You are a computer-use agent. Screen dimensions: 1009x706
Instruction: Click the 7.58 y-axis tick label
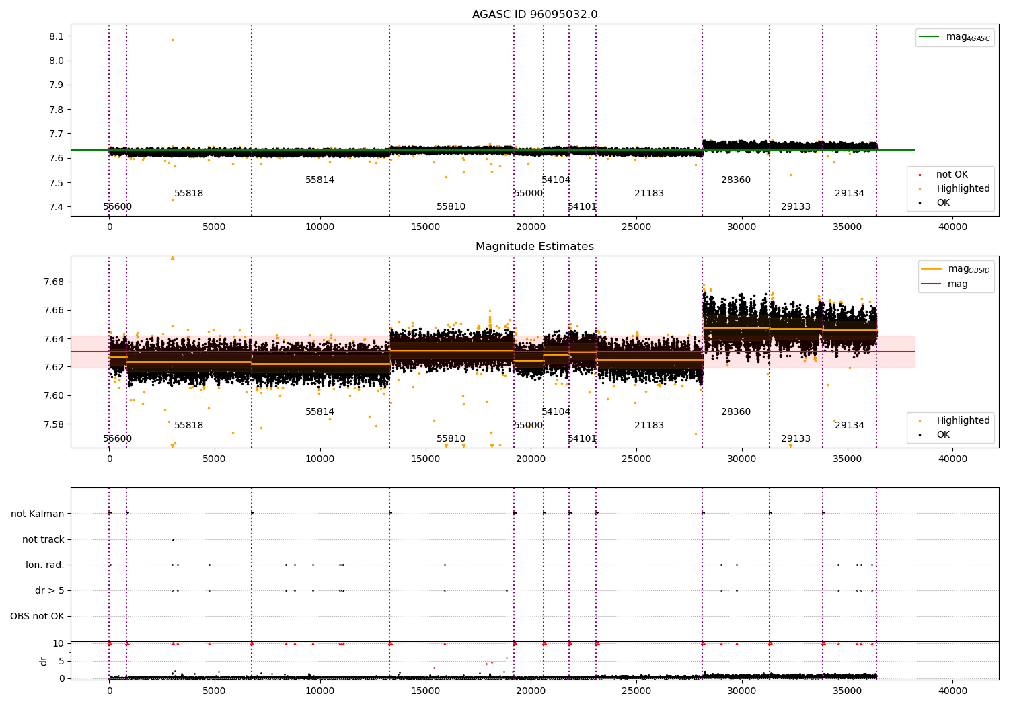click(x=54, y=424)
